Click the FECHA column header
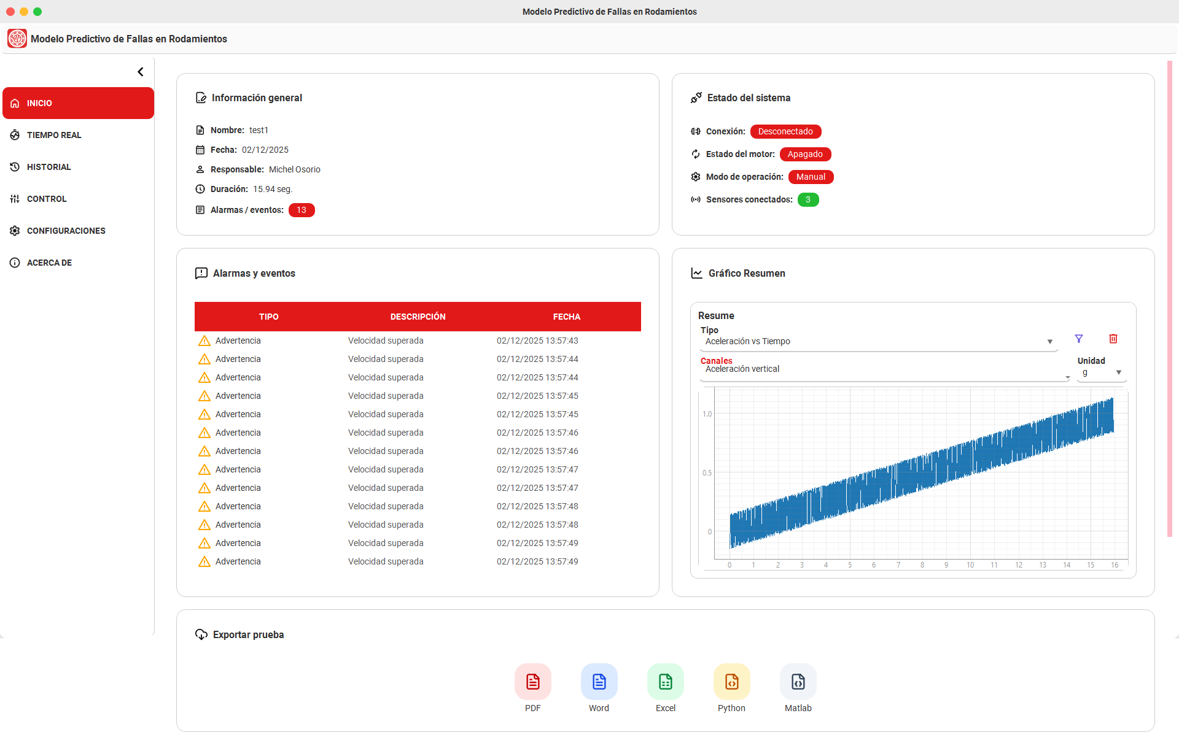This screenshot has height=751, width=1179. pos(566,317)
